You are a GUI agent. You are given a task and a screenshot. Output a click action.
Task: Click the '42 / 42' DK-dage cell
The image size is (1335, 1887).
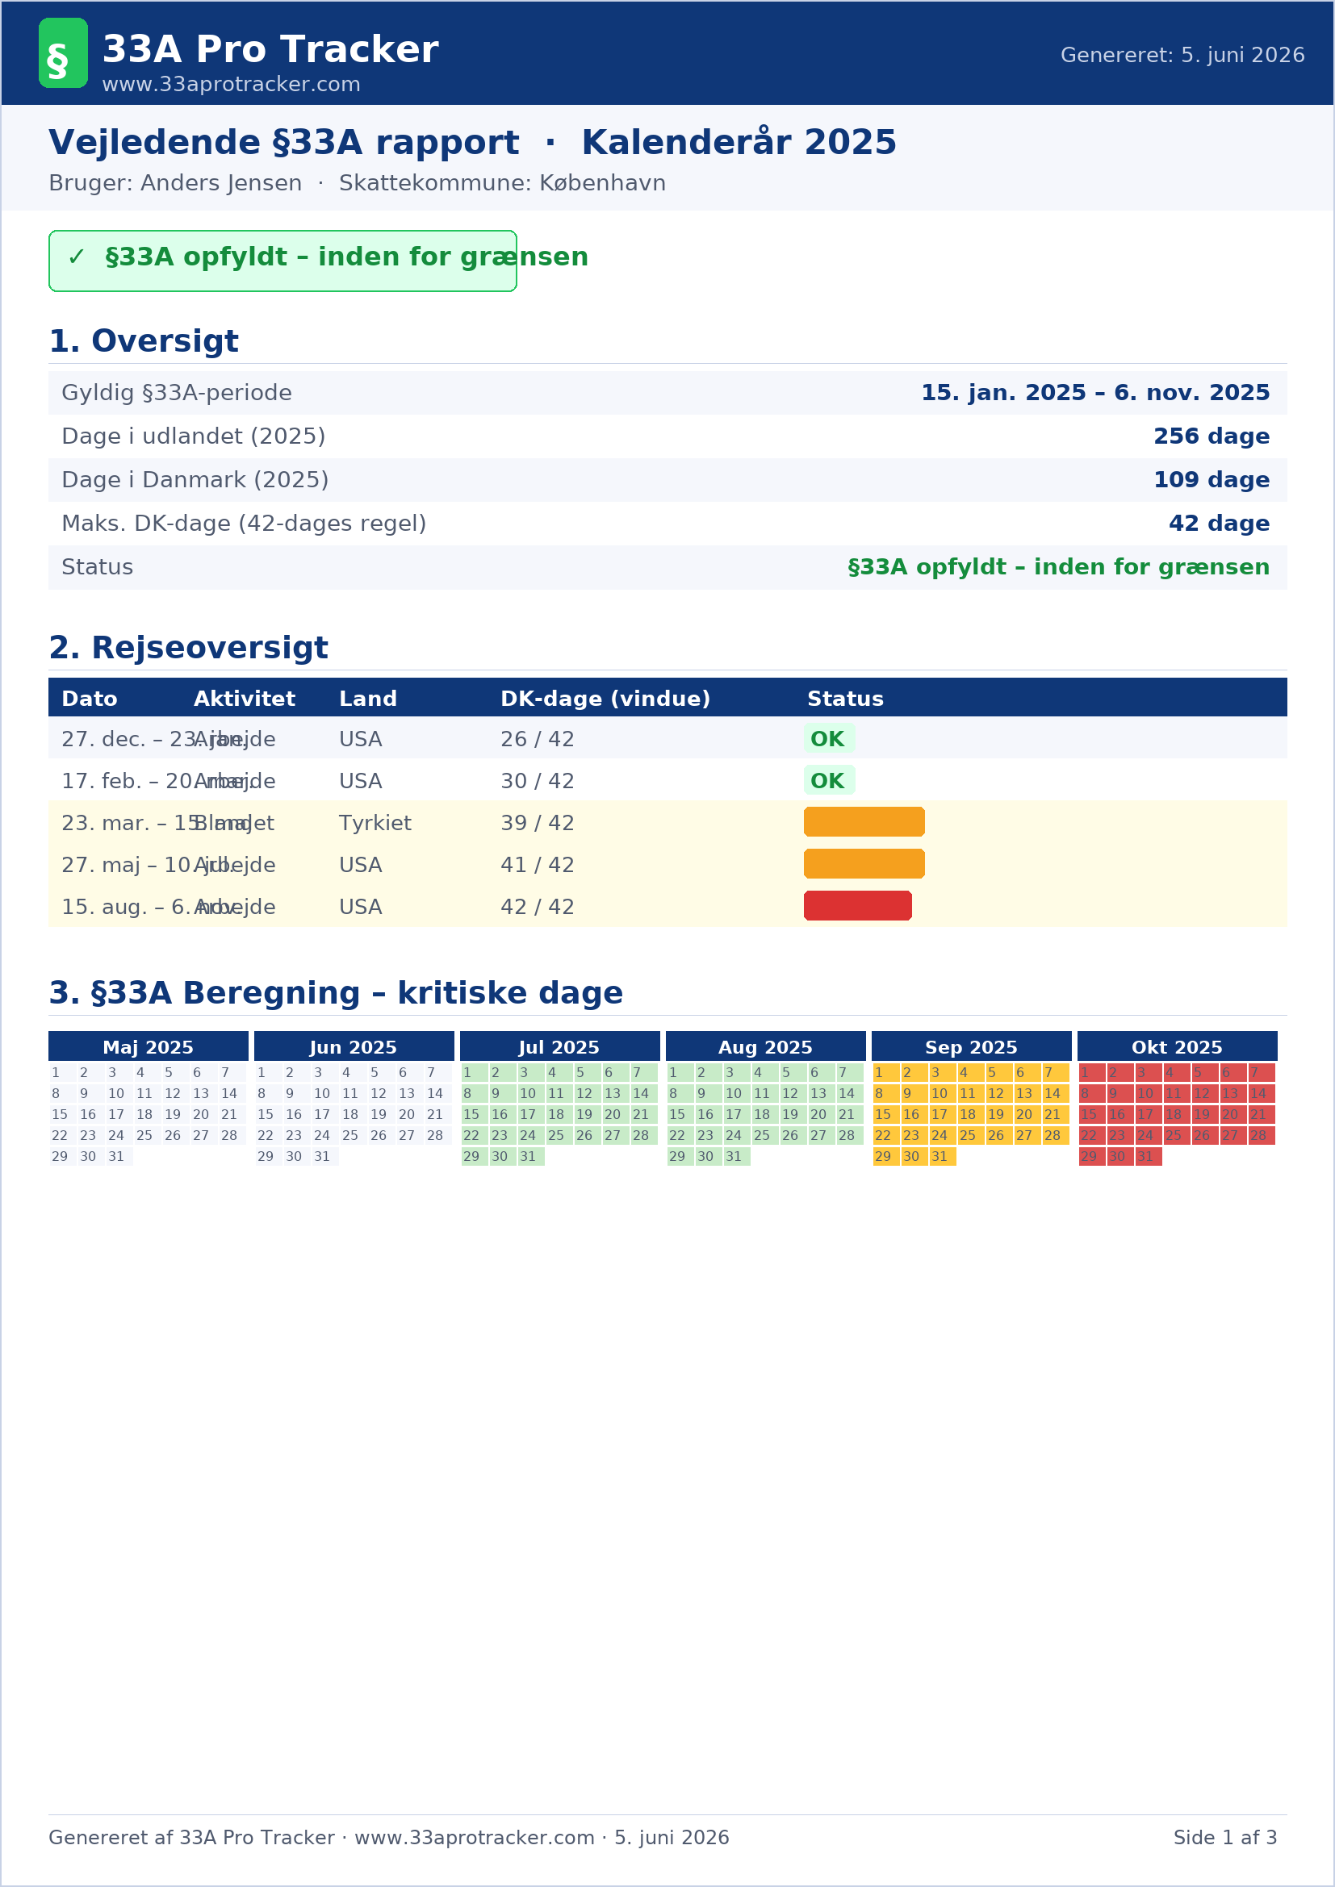tap(538, 908)
